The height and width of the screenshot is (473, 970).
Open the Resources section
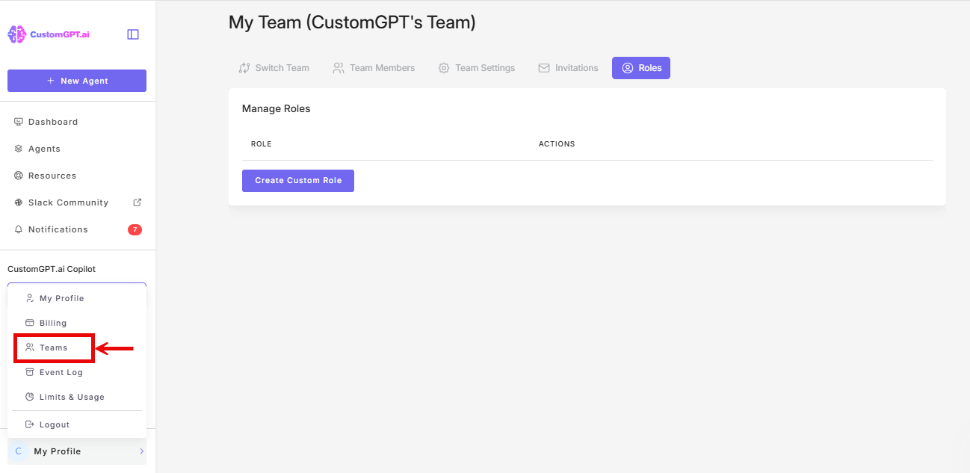52,175
